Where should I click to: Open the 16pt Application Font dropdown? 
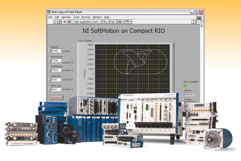85,22
